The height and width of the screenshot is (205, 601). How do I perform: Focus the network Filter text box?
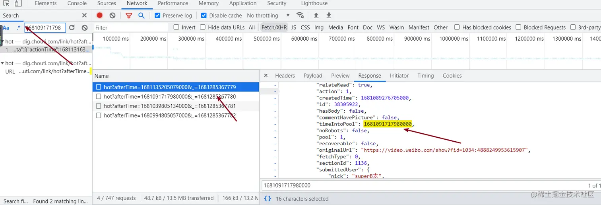(x=131, y=27)
